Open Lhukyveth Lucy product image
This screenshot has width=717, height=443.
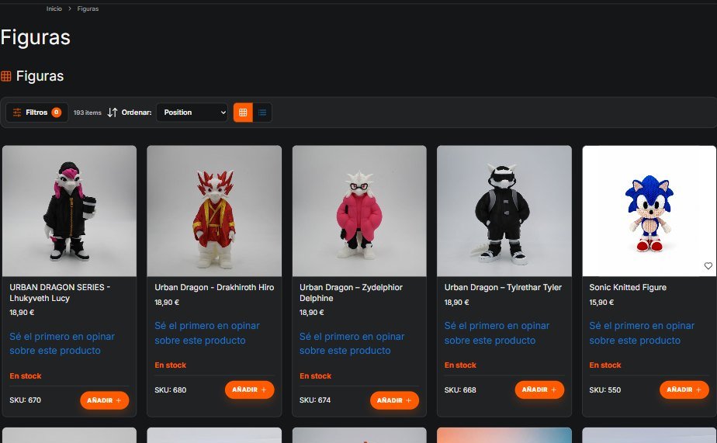tap(70, 211)
